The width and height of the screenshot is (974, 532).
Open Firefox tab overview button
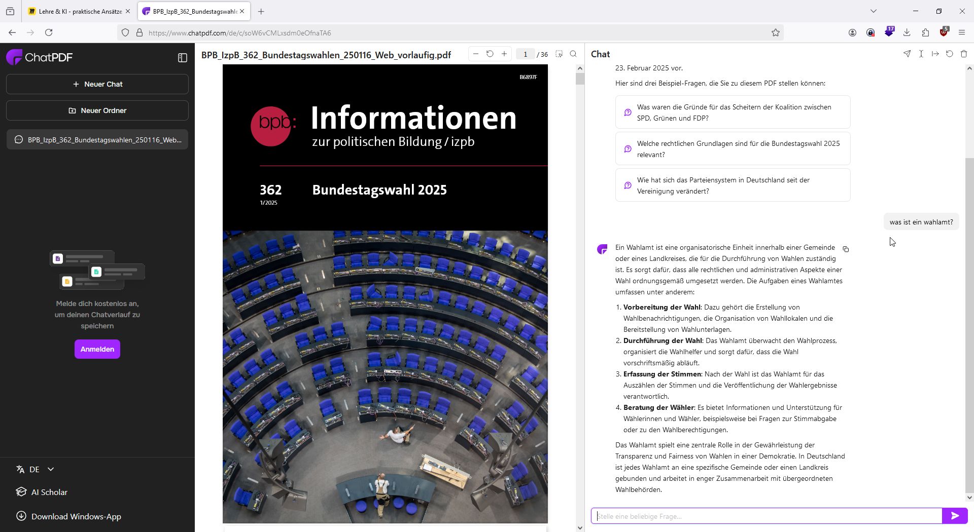10,11
